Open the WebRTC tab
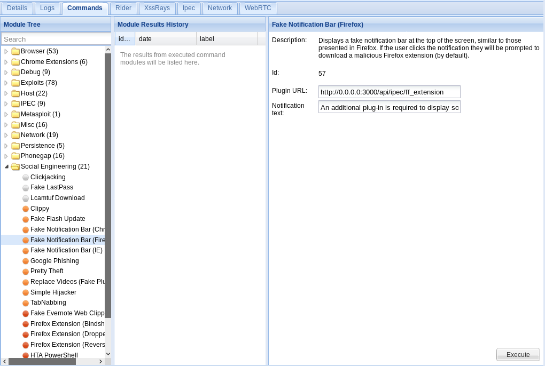 tap(258, 8)
